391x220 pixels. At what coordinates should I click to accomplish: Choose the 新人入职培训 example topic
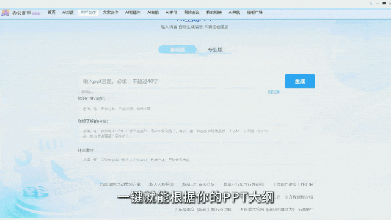tap(161, 185)
